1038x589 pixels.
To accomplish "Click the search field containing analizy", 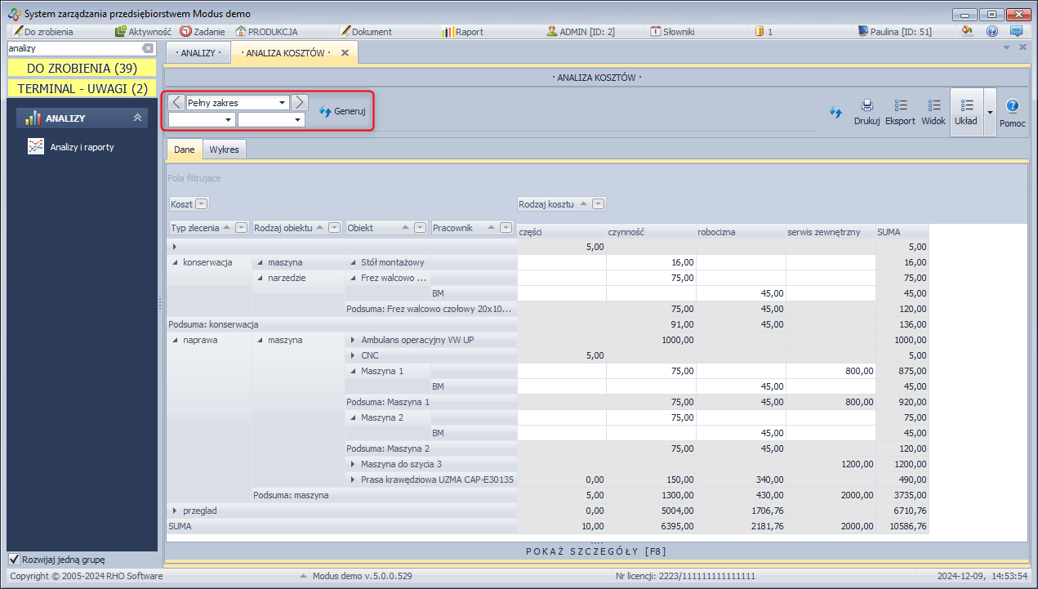I will click(x=74, y=49).
